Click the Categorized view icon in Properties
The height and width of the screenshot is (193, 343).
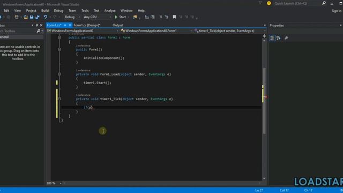click(272, 38)
